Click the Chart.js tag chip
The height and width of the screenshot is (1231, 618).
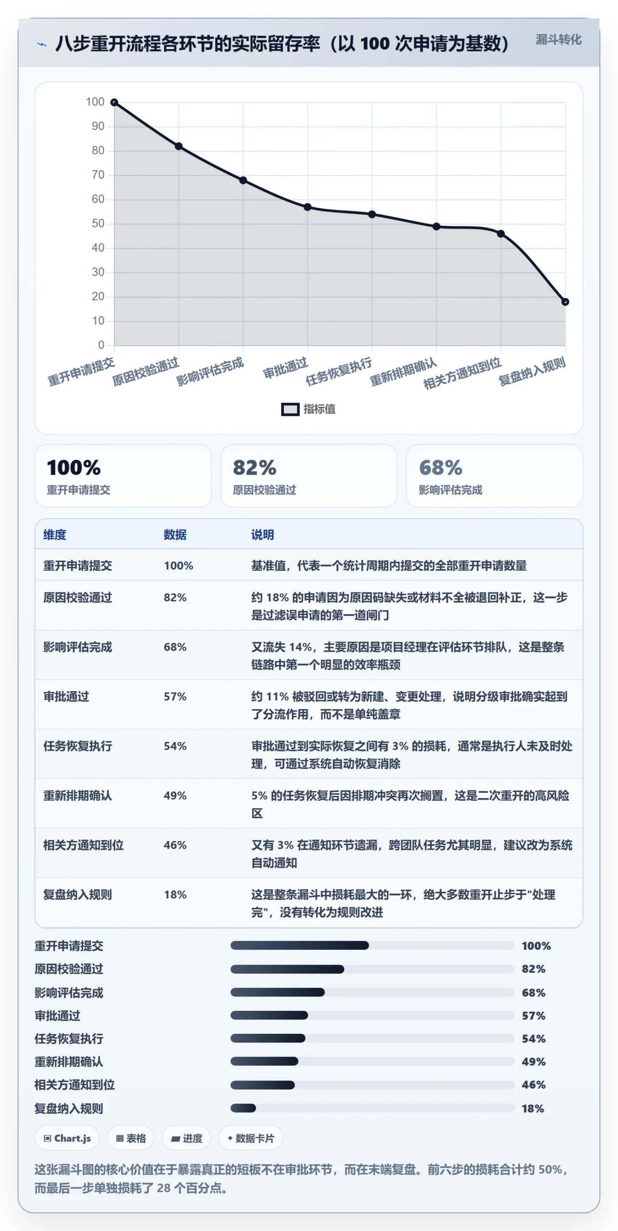click(67, 1139)
